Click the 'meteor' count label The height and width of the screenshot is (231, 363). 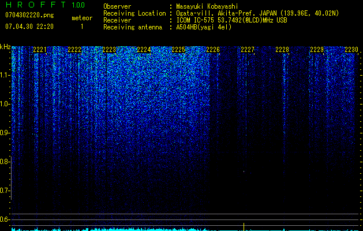(82, 18)
